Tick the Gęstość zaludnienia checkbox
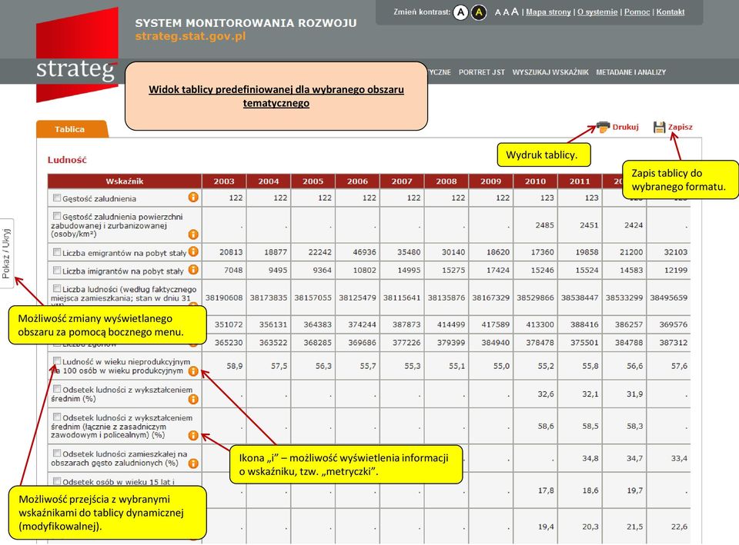Image resolution: width=739 pixels, height=545 pixels. coord(57,198)
